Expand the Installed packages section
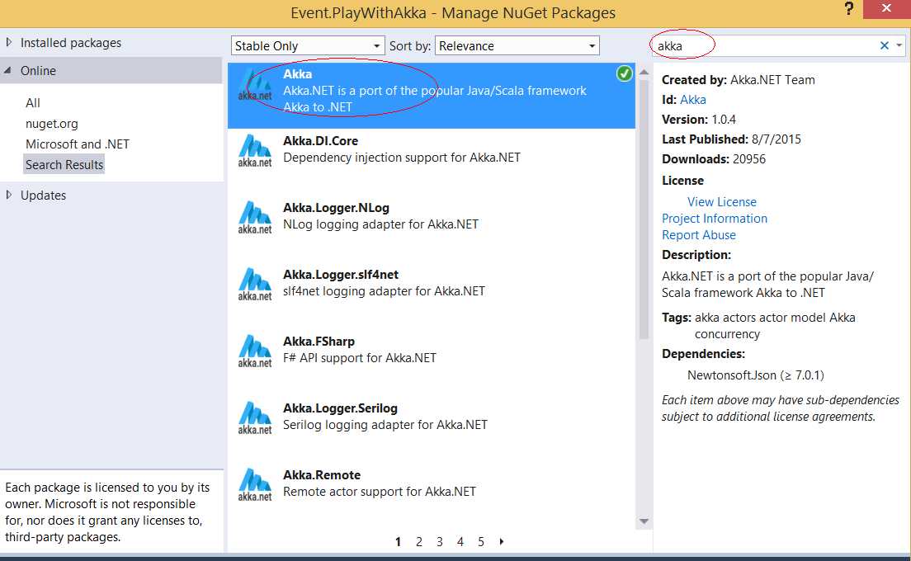The height and width of the screenshot is (561, 911). [9, 42]
